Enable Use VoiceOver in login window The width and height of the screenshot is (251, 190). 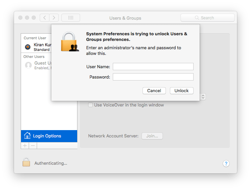click(90, 105)
